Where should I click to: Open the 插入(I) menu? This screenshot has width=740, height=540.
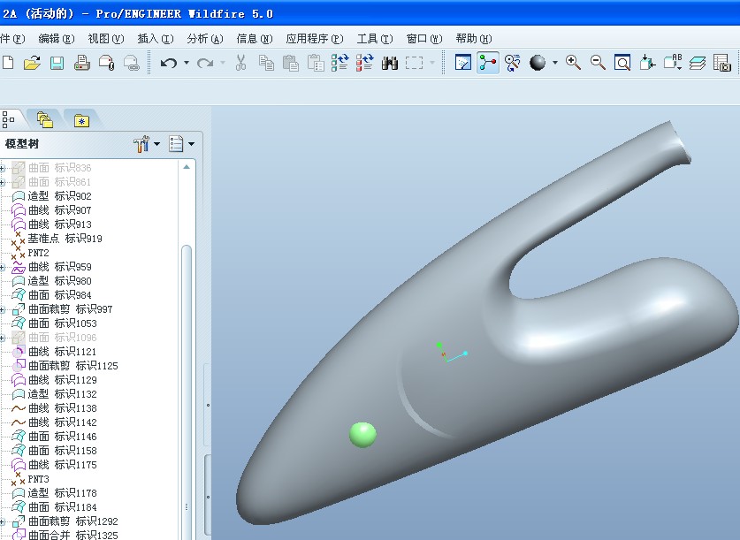156,39
